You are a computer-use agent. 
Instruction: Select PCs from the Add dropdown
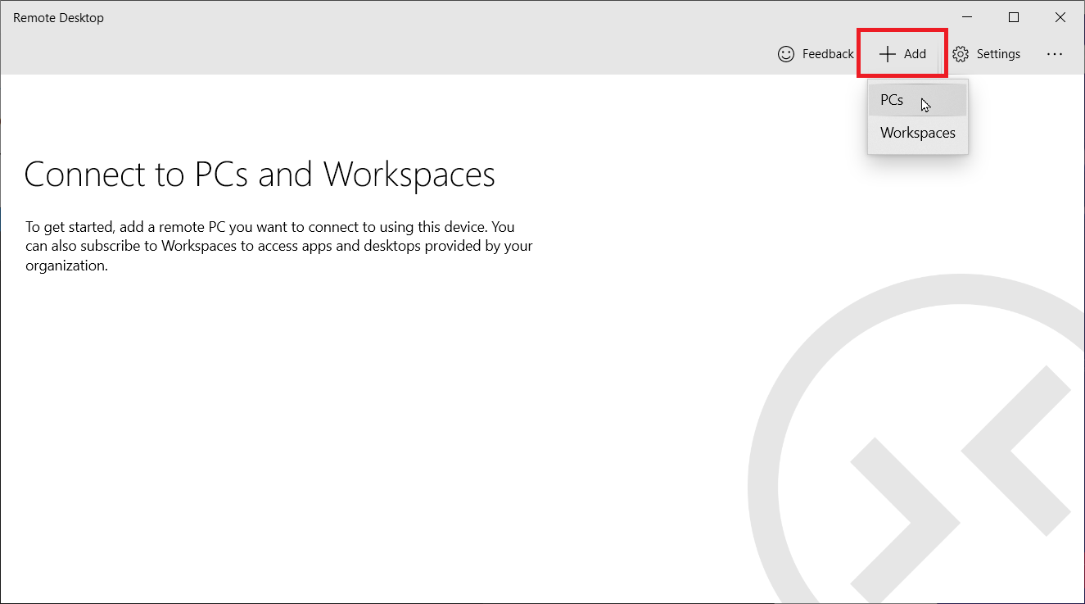pos(918,100)
